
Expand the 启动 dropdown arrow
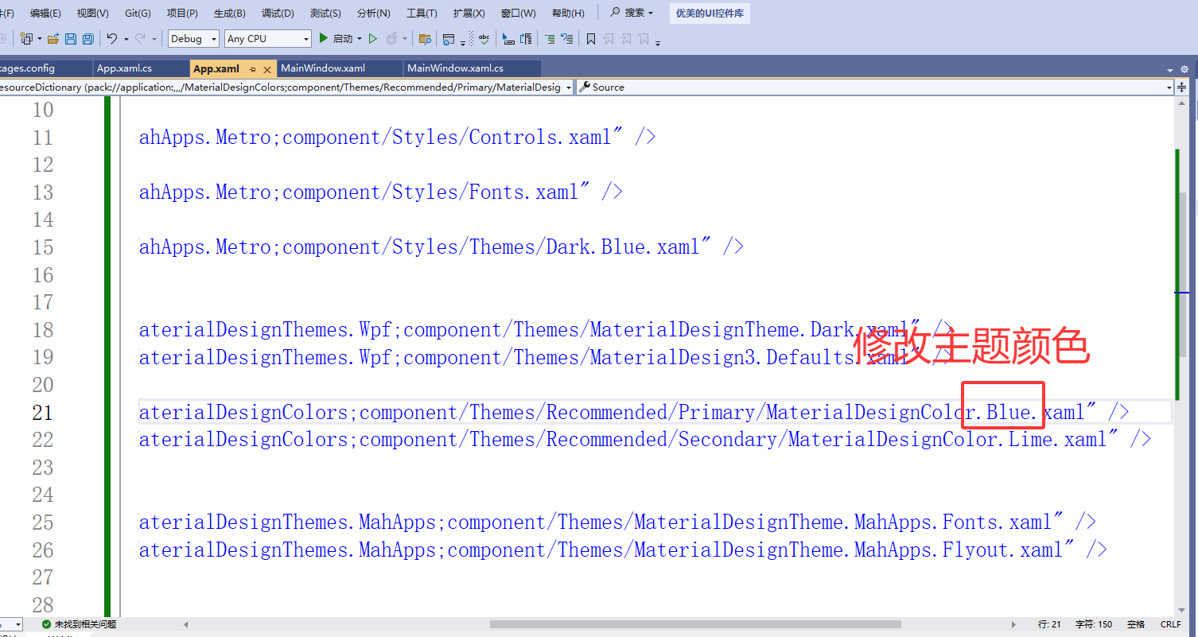point(360,38)
